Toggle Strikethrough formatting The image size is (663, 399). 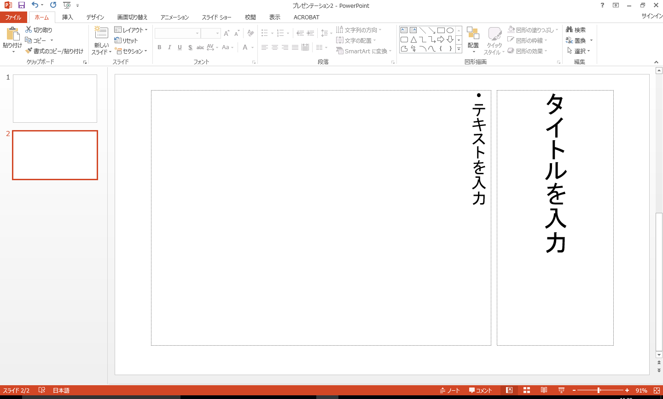200,47
